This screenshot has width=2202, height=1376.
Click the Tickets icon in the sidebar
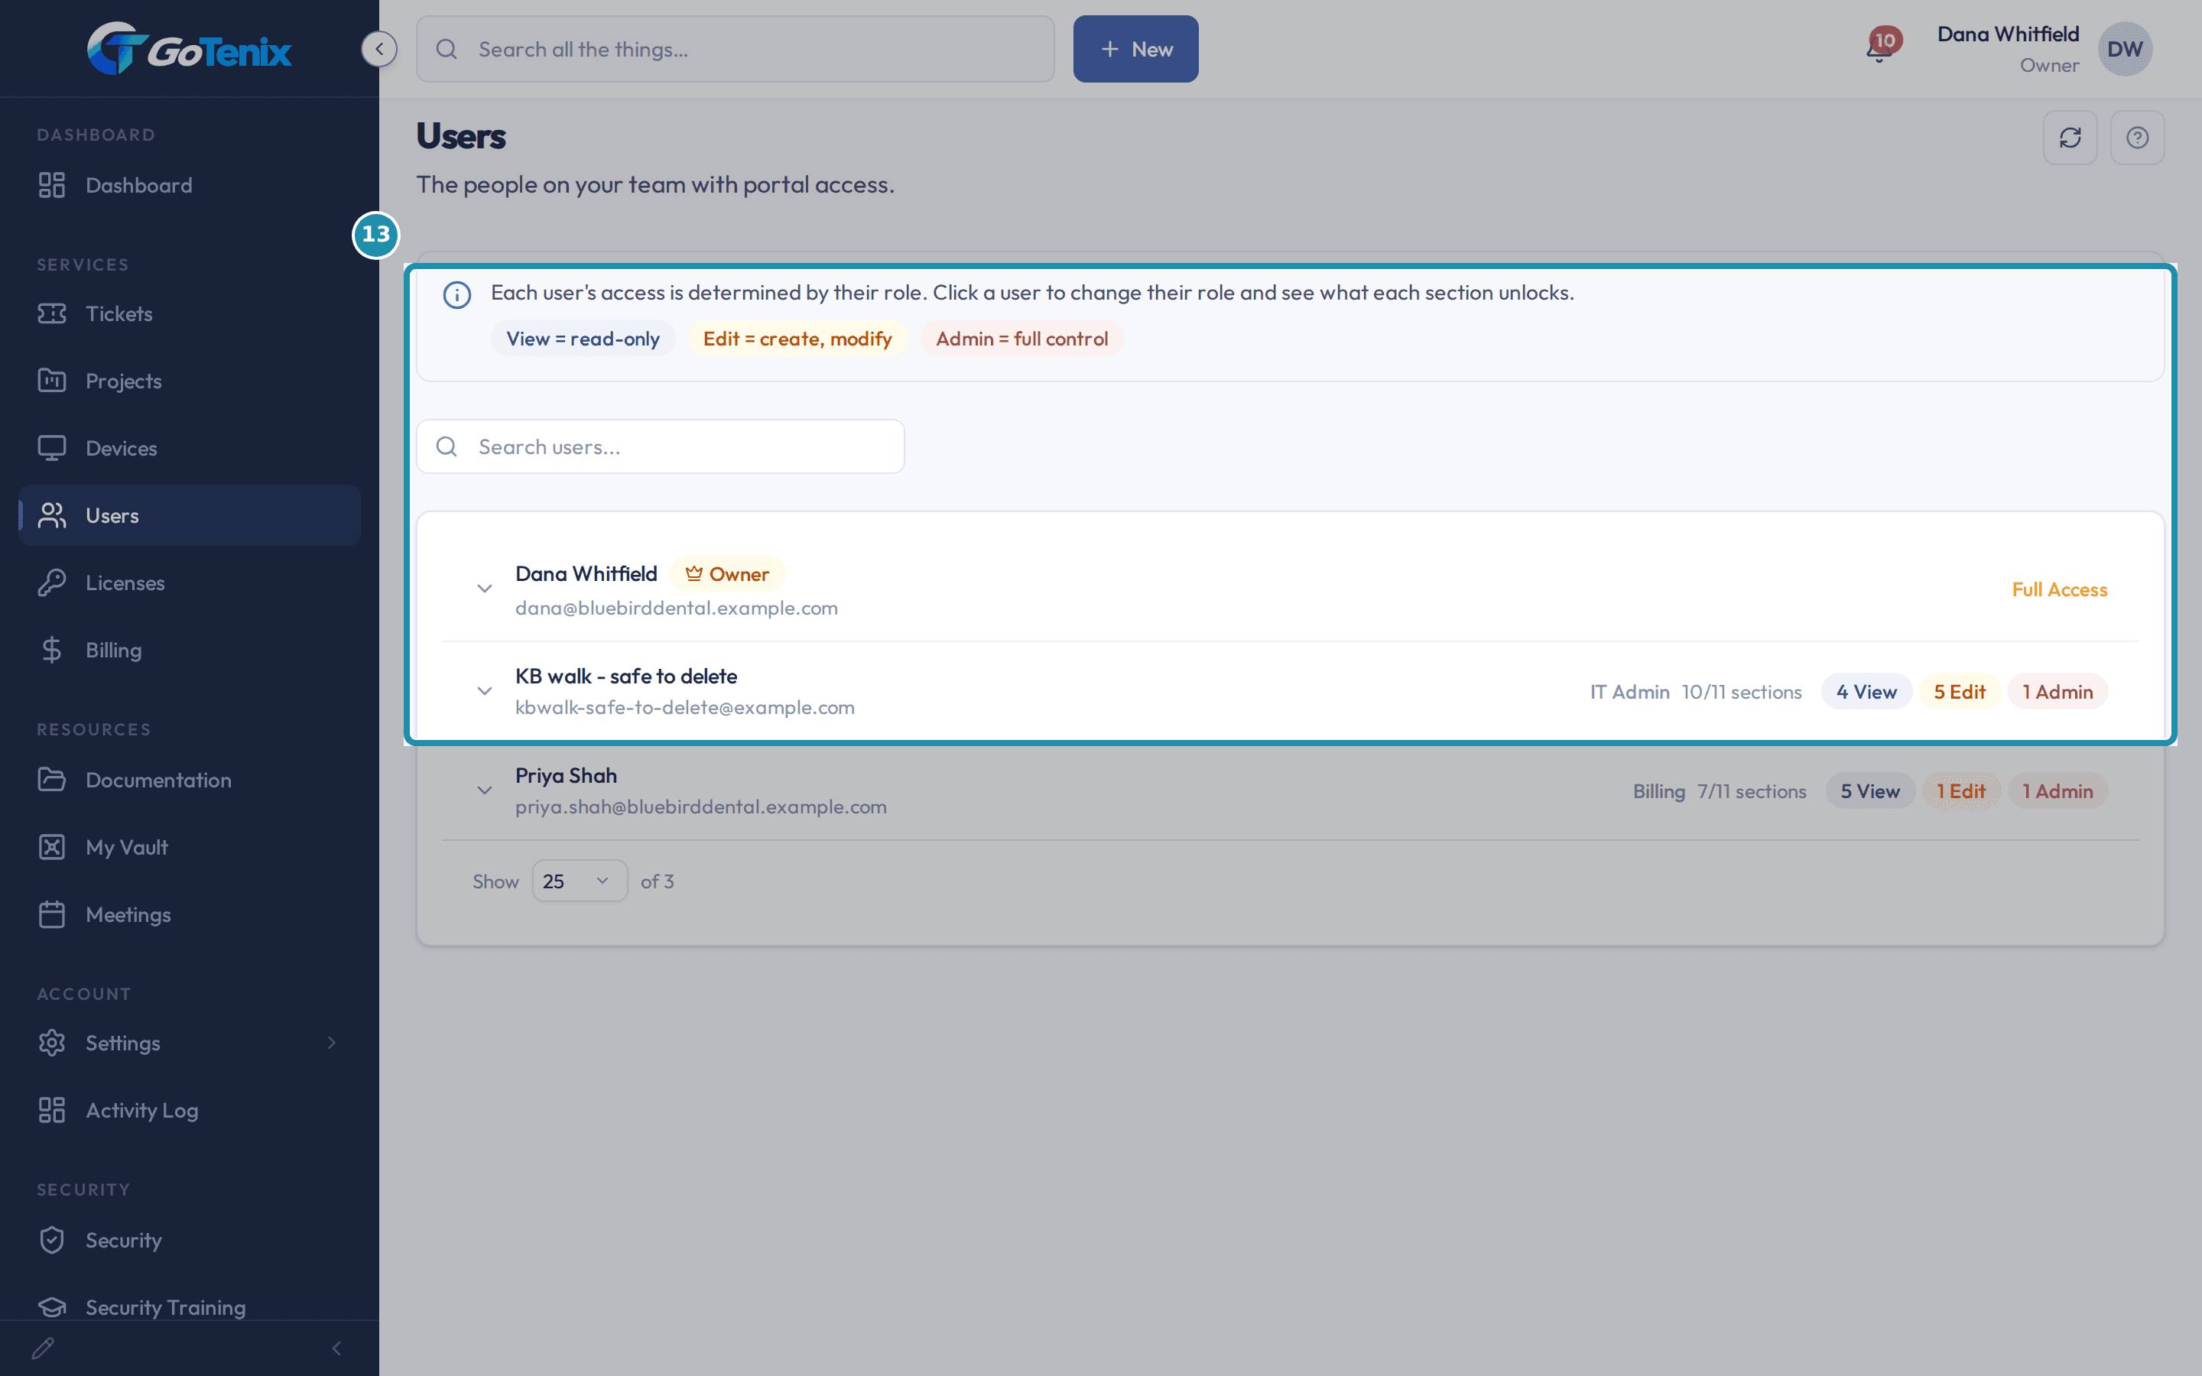click(52, 314)
